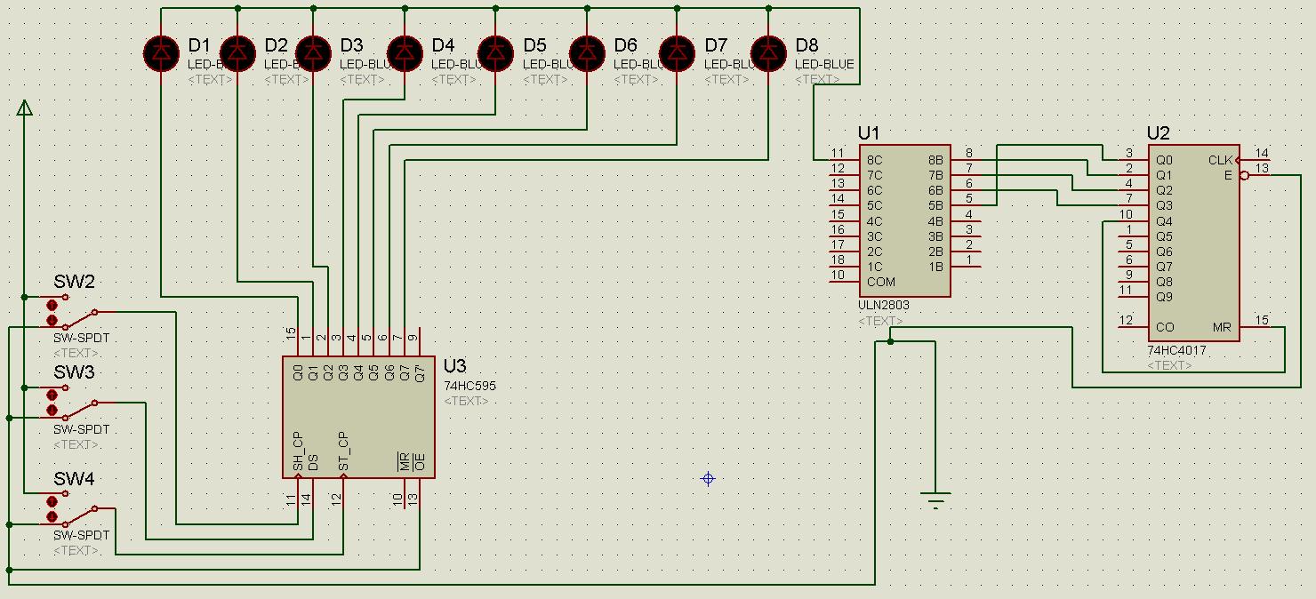Click the 8C pin label on U1
Image resolution: width=1316 pixels, height=599 pixels.
874,160
